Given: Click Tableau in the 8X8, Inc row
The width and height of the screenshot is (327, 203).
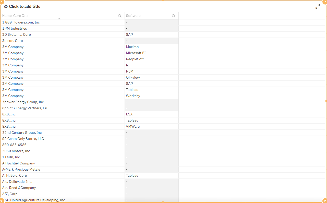Looking at the screenshot, I should (x=152, y=120).
